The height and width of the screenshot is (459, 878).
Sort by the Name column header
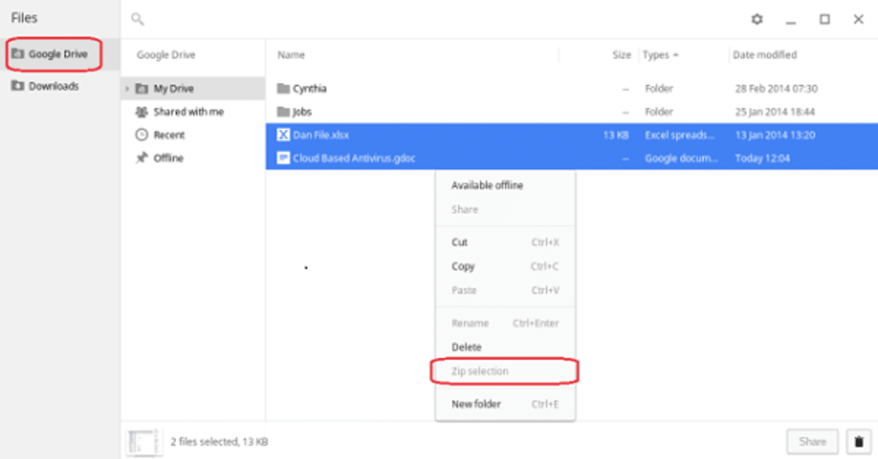click(x=291, y=55)
